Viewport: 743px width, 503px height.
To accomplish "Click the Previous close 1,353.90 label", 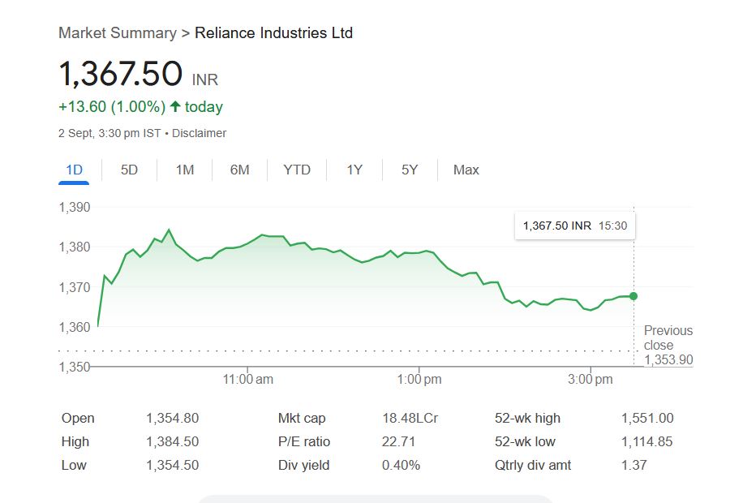I will 668,345.
